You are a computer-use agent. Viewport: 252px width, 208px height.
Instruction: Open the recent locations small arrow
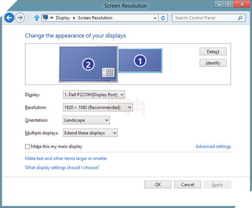coord(28,18)
